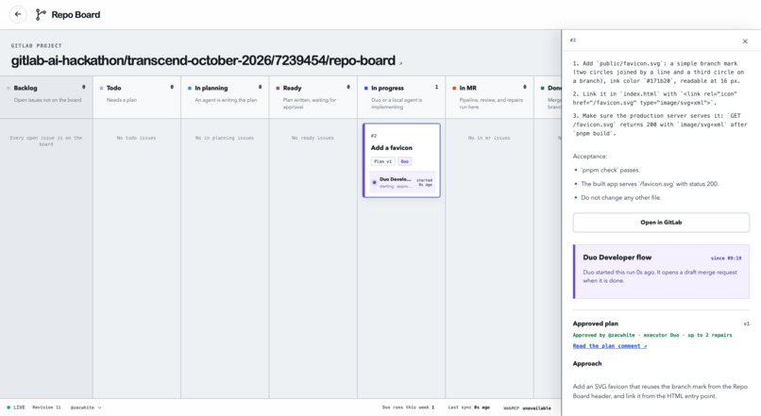Click the Duo Developer flow banner

pos(661,272)
